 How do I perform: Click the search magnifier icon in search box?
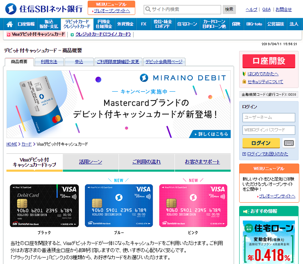pyautogui.click(x=148, y=9)
